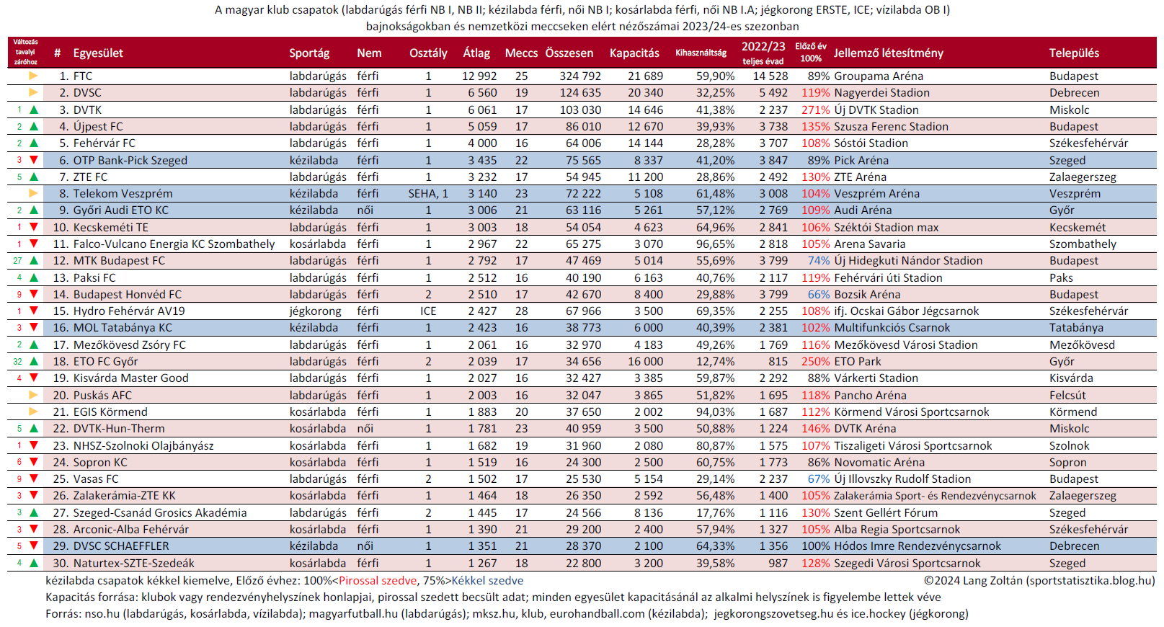Viewport: 1164px width, 627px height.
Task: Click the green up arrow beside Győri Audi ETO KC
Action: click(33, 210)
